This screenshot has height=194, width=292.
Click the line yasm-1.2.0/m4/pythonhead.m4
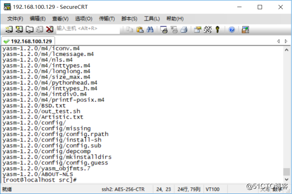click(50, 82)
